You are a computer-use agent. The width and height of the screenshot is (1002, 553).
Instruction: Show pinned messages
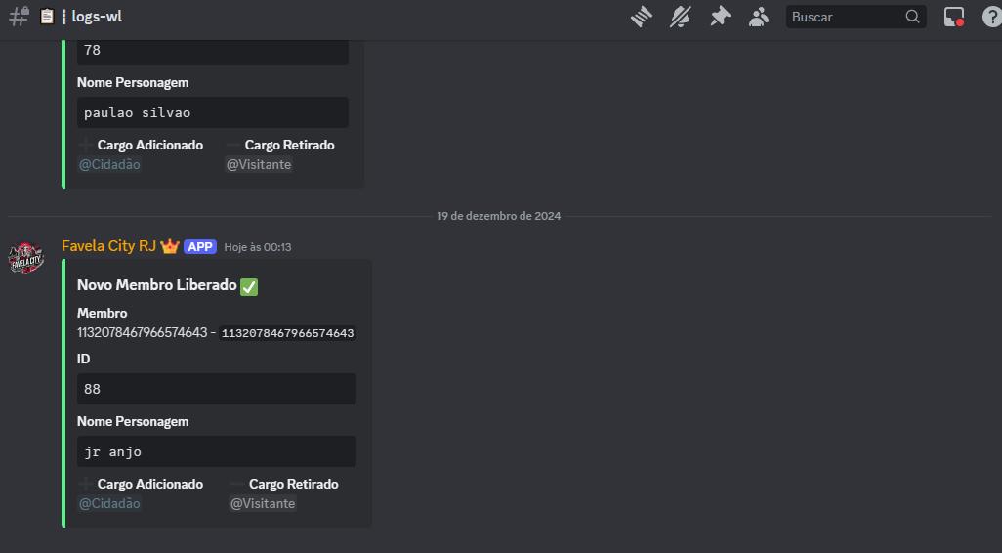(x=720, y=17)
